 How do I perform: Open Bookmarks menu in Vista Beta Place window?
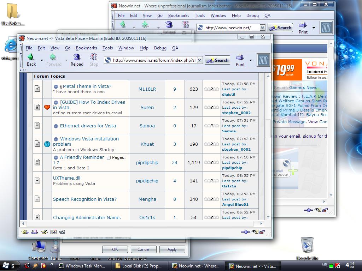(86, 48)
